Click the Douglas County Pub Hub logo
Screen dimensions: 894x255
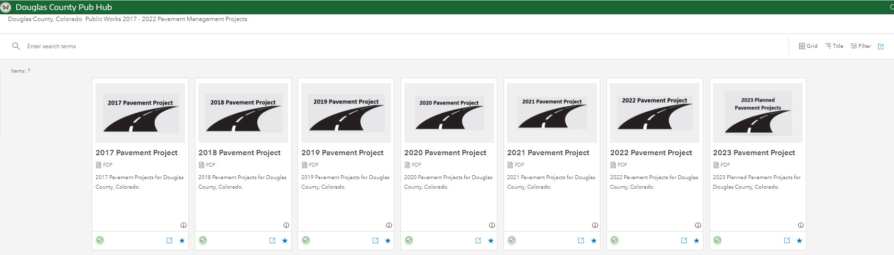pos(6,7)
